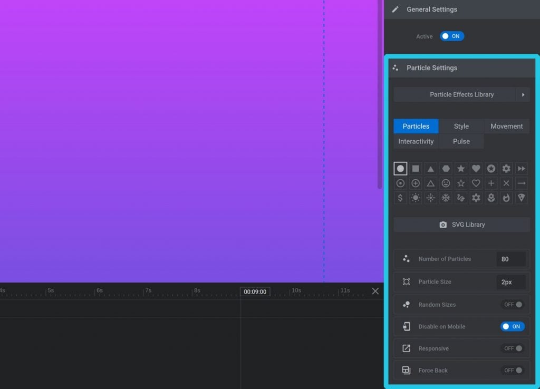Choose the triangle particle shape
This screenshot has width=540, height=389.
pyautogui.click(x=430, y=168)
